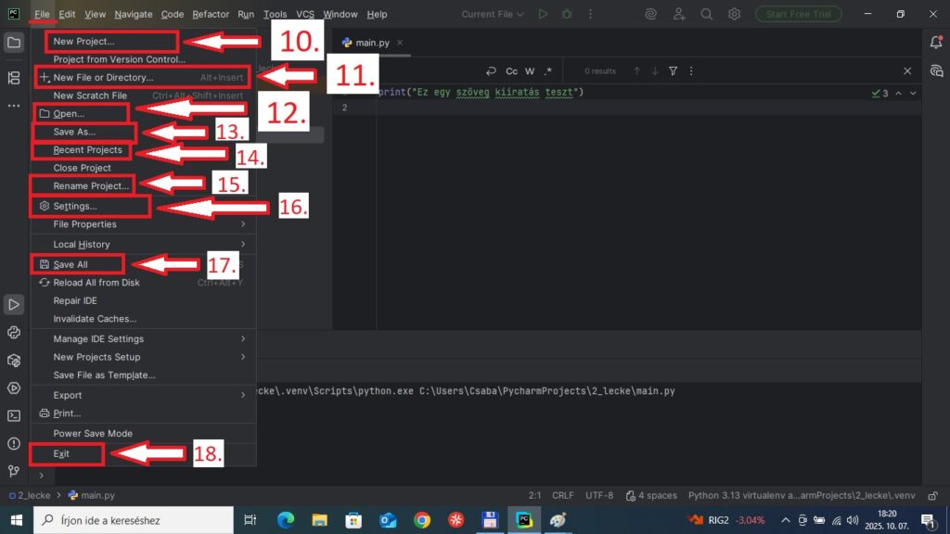Enable Regex (.*) search option
Viewport: 950px width, 534px height.
(547, 71)
